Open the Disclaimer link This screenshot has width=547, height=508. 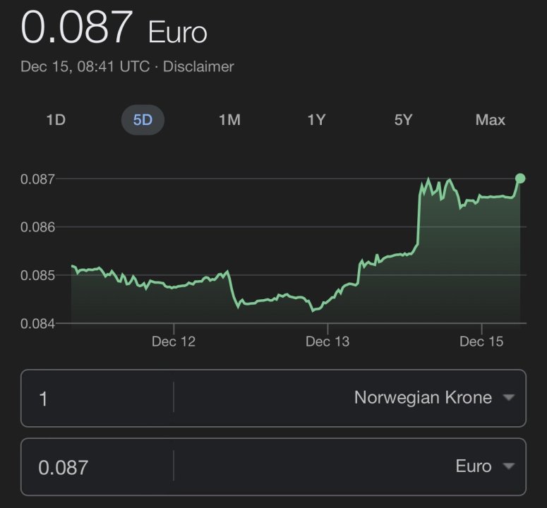[198, 67]
